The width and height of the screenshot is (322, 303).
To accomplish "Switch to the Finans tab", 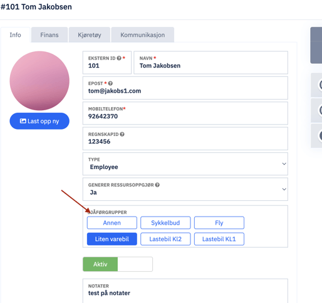I will pos(49,35).
